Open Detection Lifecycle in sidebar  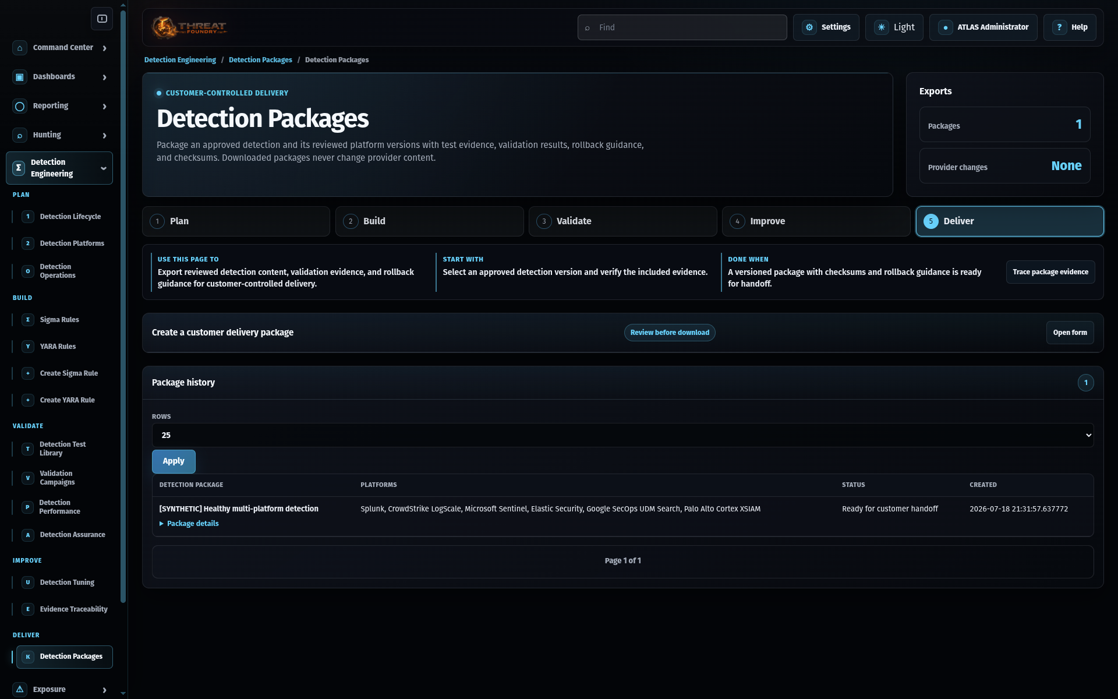[70, 217]
